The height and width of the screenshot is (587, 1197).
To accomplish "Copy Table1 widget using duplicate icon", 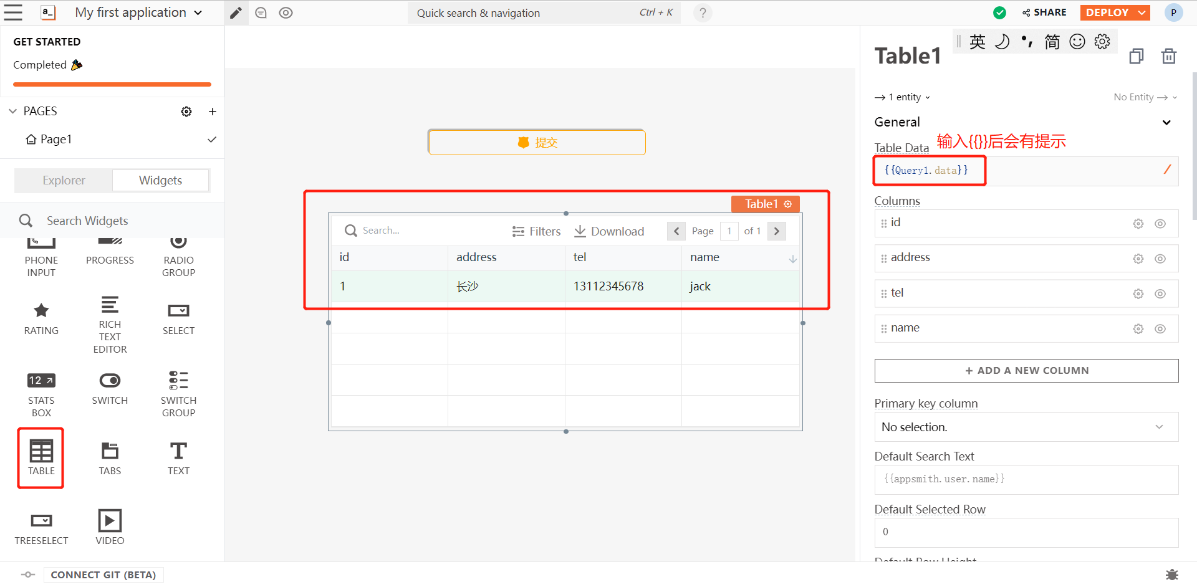I will (x=1136, y=56).
